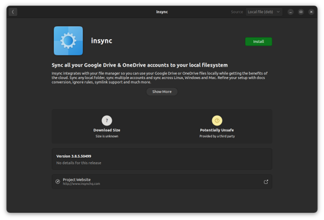Open external link icon for Project Website
324x220 pixels.
(x=266, y=182)
